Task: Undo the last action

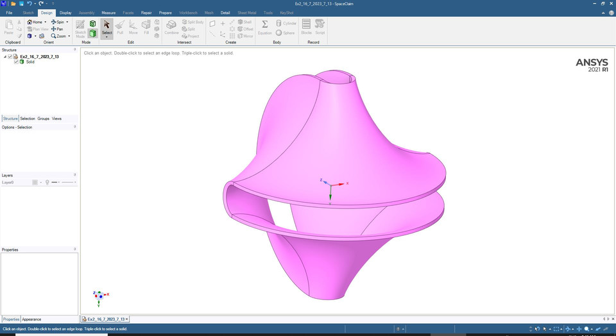Action: click(x=30, y=4)
